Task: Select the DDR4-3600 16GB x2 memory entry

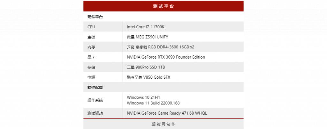Action: (x=160, y=47)
